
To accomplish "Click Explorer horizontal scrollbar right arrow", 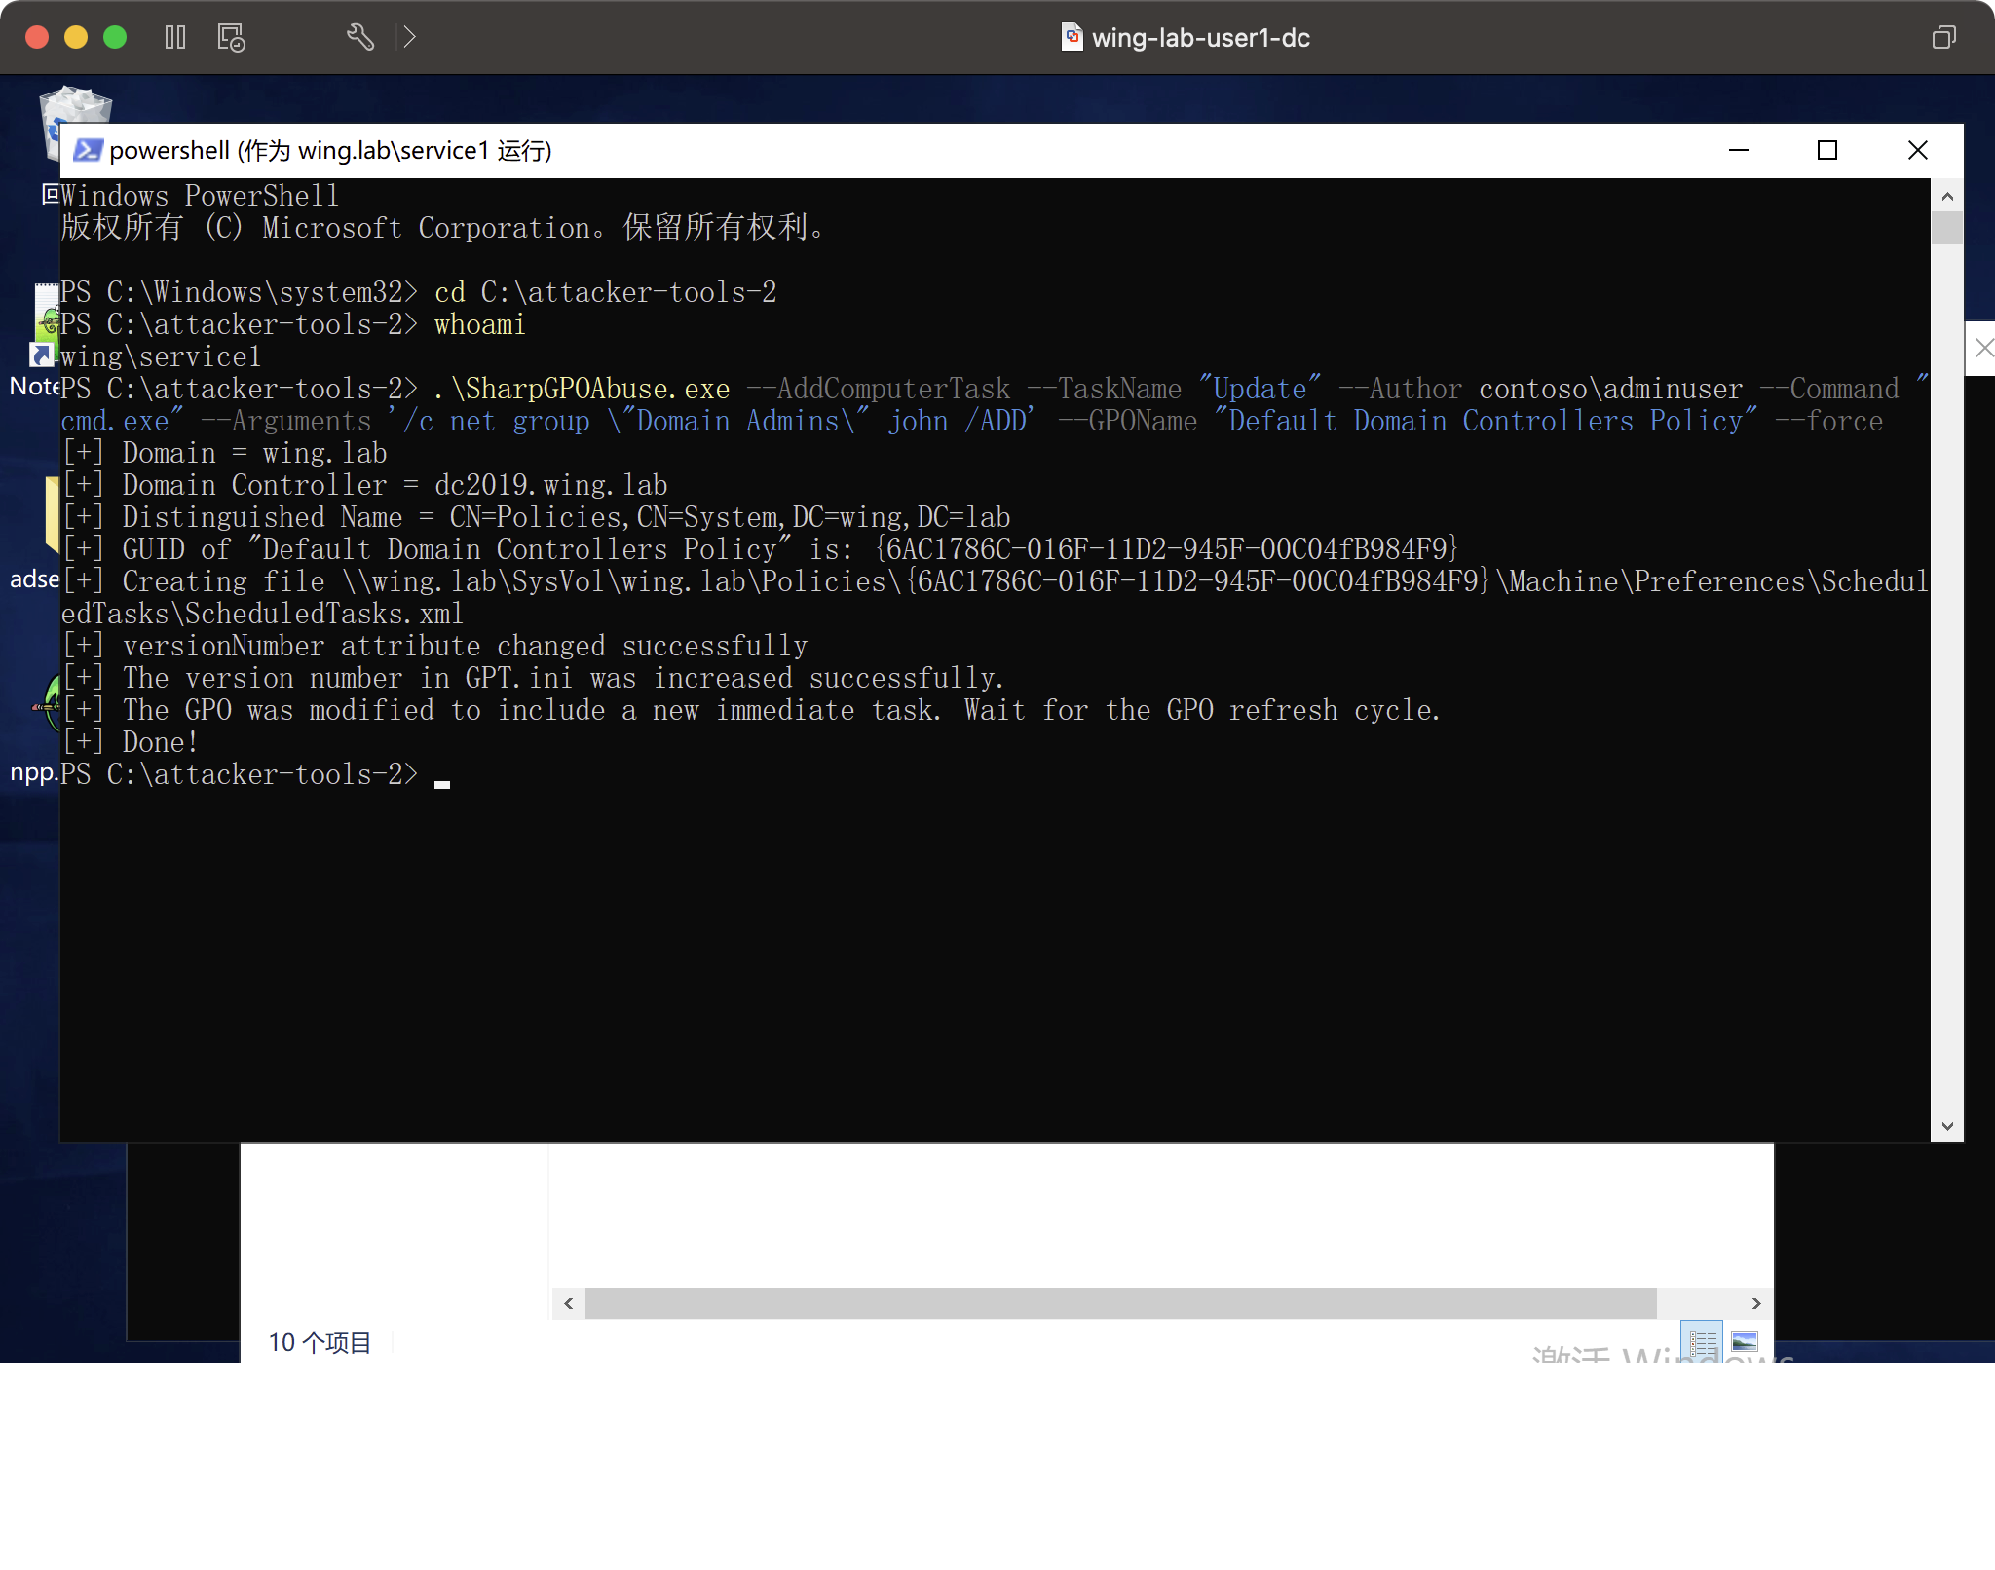I will 1756,1303.
